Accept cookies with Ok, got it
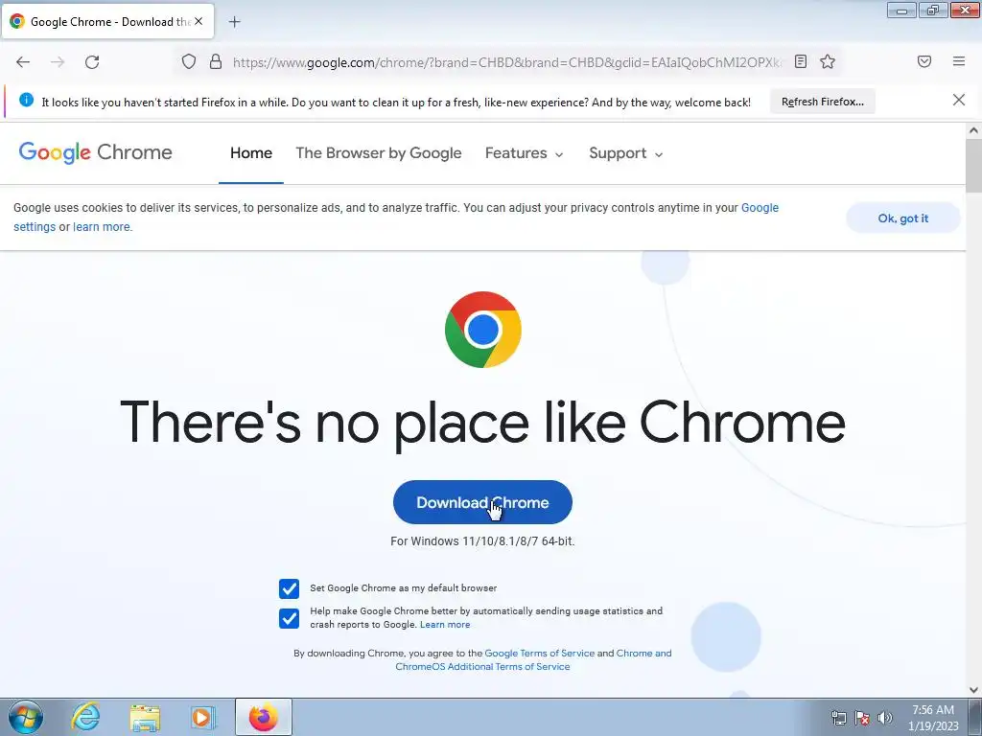The image size is (982, 736). [x=902, y=218]
